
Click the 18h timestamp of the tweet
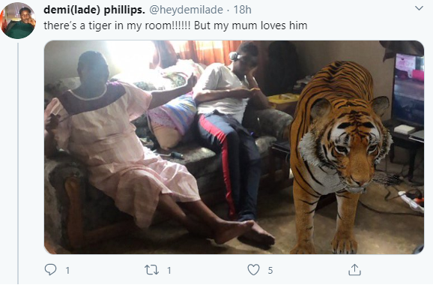pyautogui.click(x=243, y=10)
